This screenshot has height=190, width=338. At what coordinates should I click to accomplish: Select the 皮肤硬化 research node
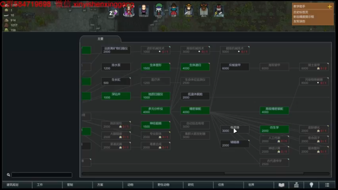pos(314,129)
